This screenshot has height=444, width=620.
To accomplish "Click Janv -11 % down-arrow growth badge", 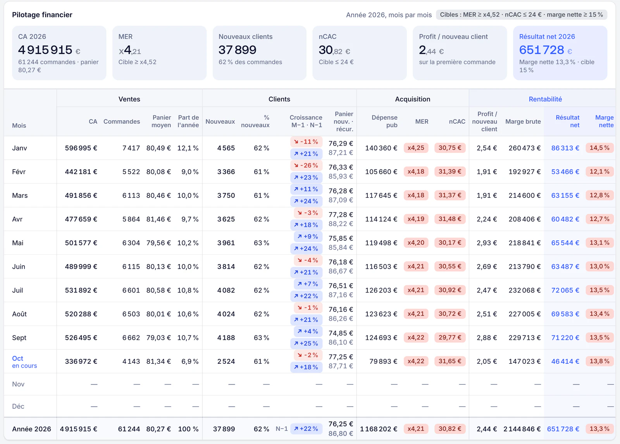I will (306, 142).
